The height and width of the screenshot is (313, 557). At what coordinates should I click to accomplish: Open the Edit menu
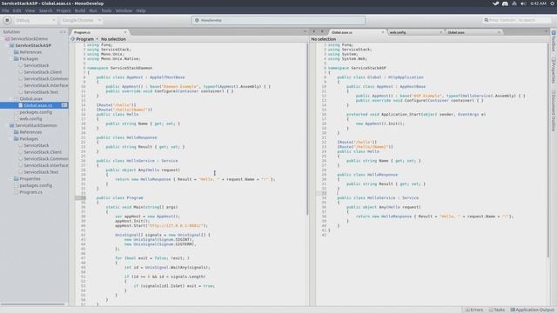17,10
